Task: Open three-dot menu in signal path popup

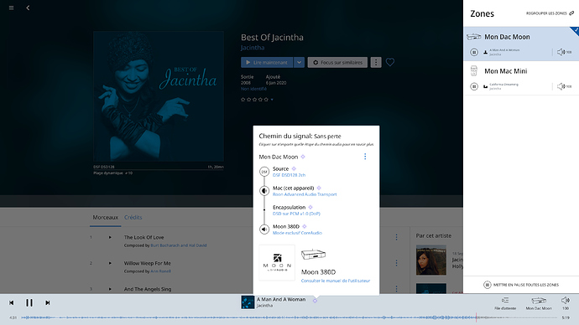Action: coord(365,157)
